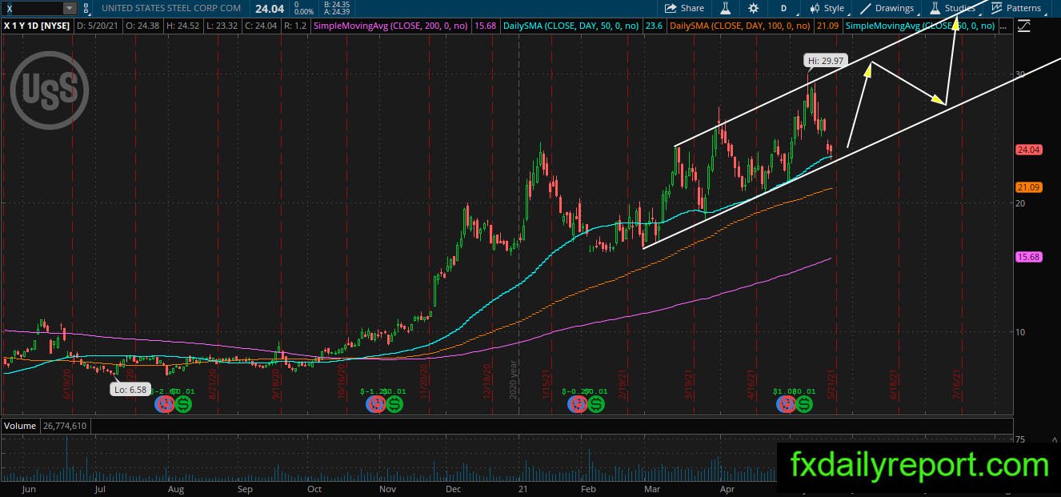Click the August dividend dollar icon
The image size is (1061, 497).
tap(185, 405)
